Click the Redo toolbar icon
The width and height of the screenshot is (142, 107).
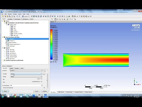[x=19, y=16]
